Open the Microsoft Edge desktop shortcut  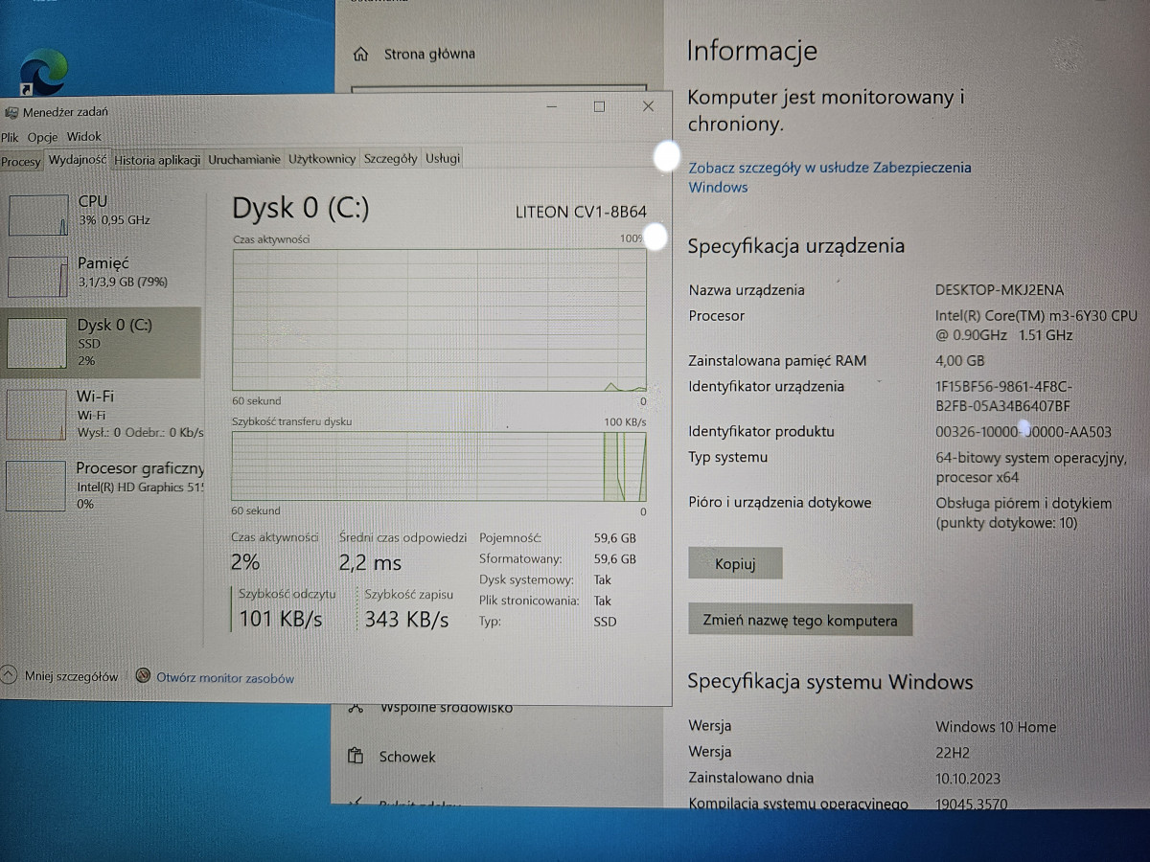43,72
